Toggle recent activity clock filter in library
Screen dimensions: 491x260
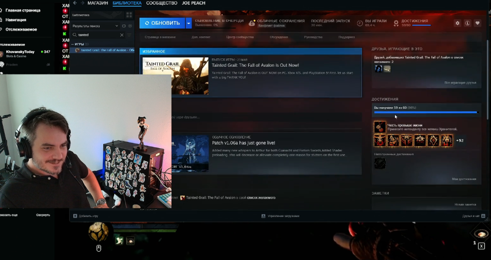coord(124,26)
